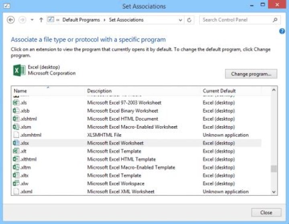The height and width of the screenshot is (224, 289).
Task: Select the .xltx file icon
Action: coord(16,175)
